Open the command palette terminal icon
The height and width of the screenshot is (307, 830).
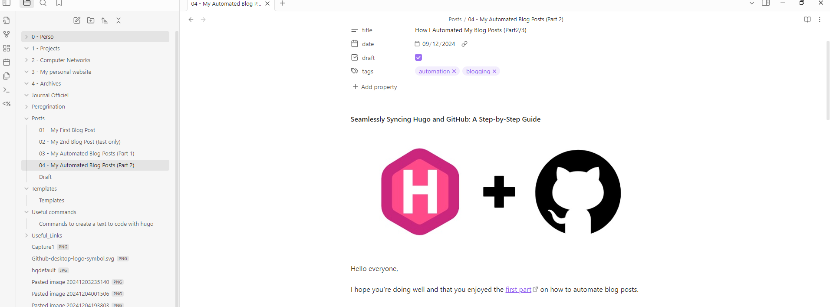click(x=7, y=90)
